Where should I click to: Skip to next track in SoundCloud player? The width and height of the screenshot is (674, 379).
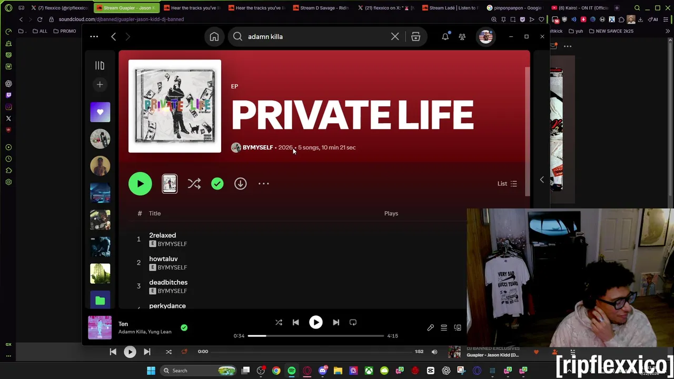click(147, 352)
